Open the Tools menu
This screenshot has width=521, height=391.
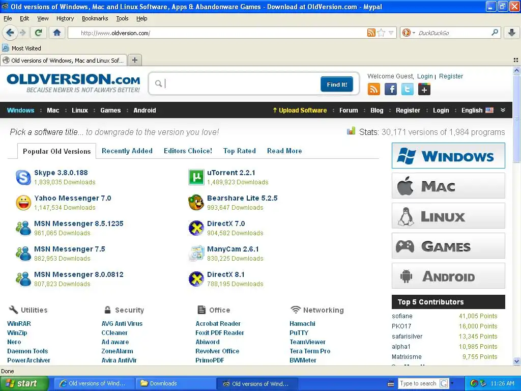(122, 18)
